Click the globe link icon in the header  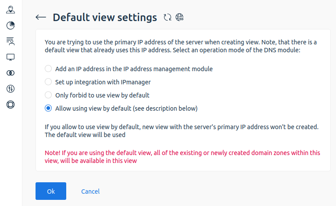pyautogui.click(x=179, y=18)
